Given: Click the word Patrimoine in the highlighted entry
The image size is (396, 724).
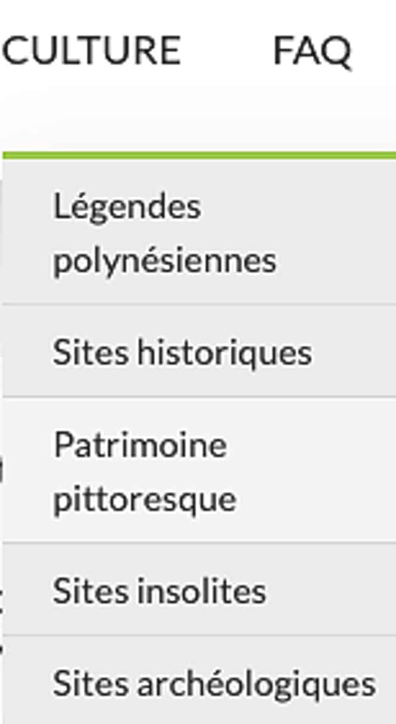Looking at the screenshot, I should pyautogui.click(x=141, y=445).
